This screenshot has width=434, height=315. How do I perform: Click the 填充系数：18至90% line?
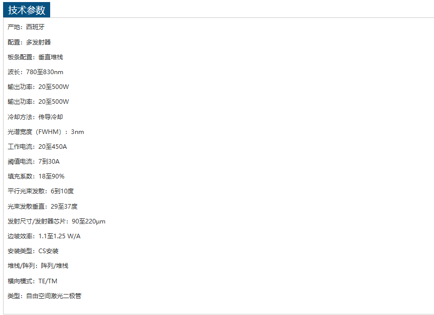pos(36,176)
